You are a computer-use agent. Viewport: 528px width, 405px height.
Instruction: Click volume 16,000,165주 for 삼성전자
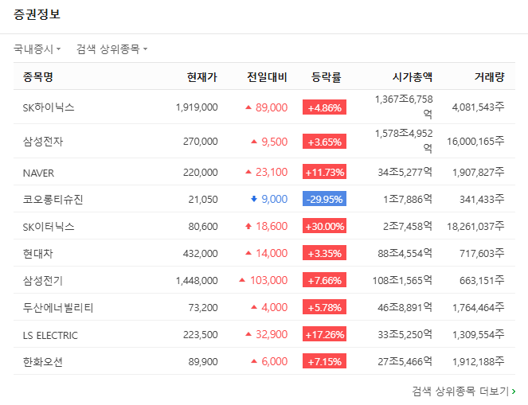(x=475, y=142)
